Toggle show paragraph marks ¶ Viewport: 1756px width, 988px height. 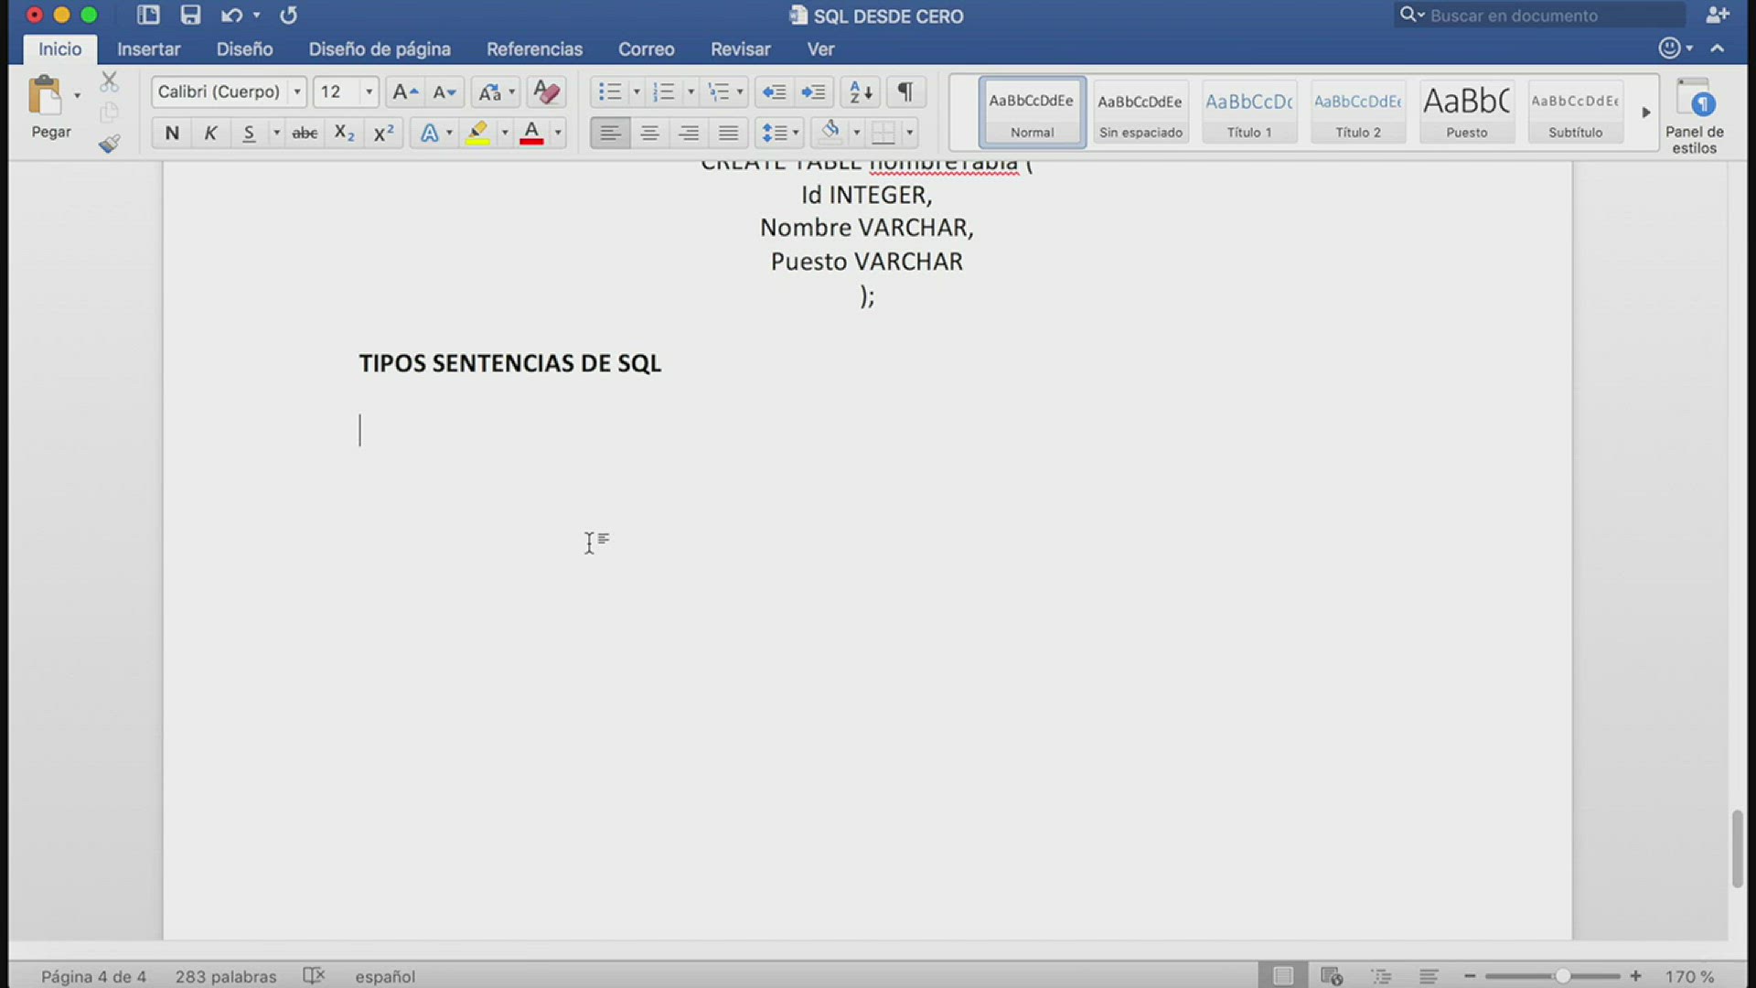(905, 91)
